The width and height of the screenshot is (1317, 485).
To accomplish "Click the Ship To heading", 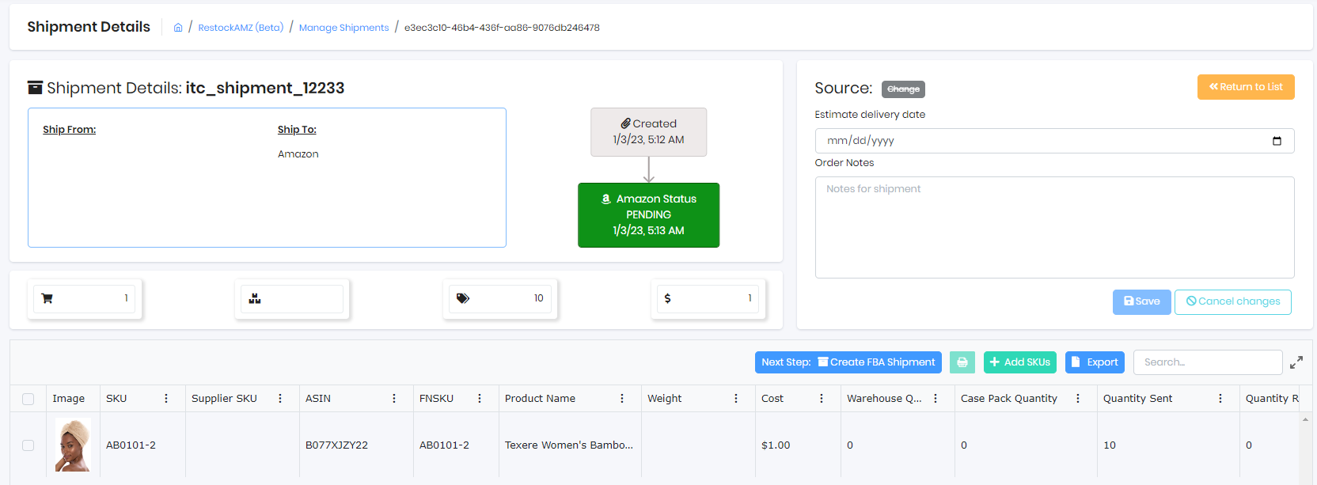I will pyautogui.click(x=297, y=130).
